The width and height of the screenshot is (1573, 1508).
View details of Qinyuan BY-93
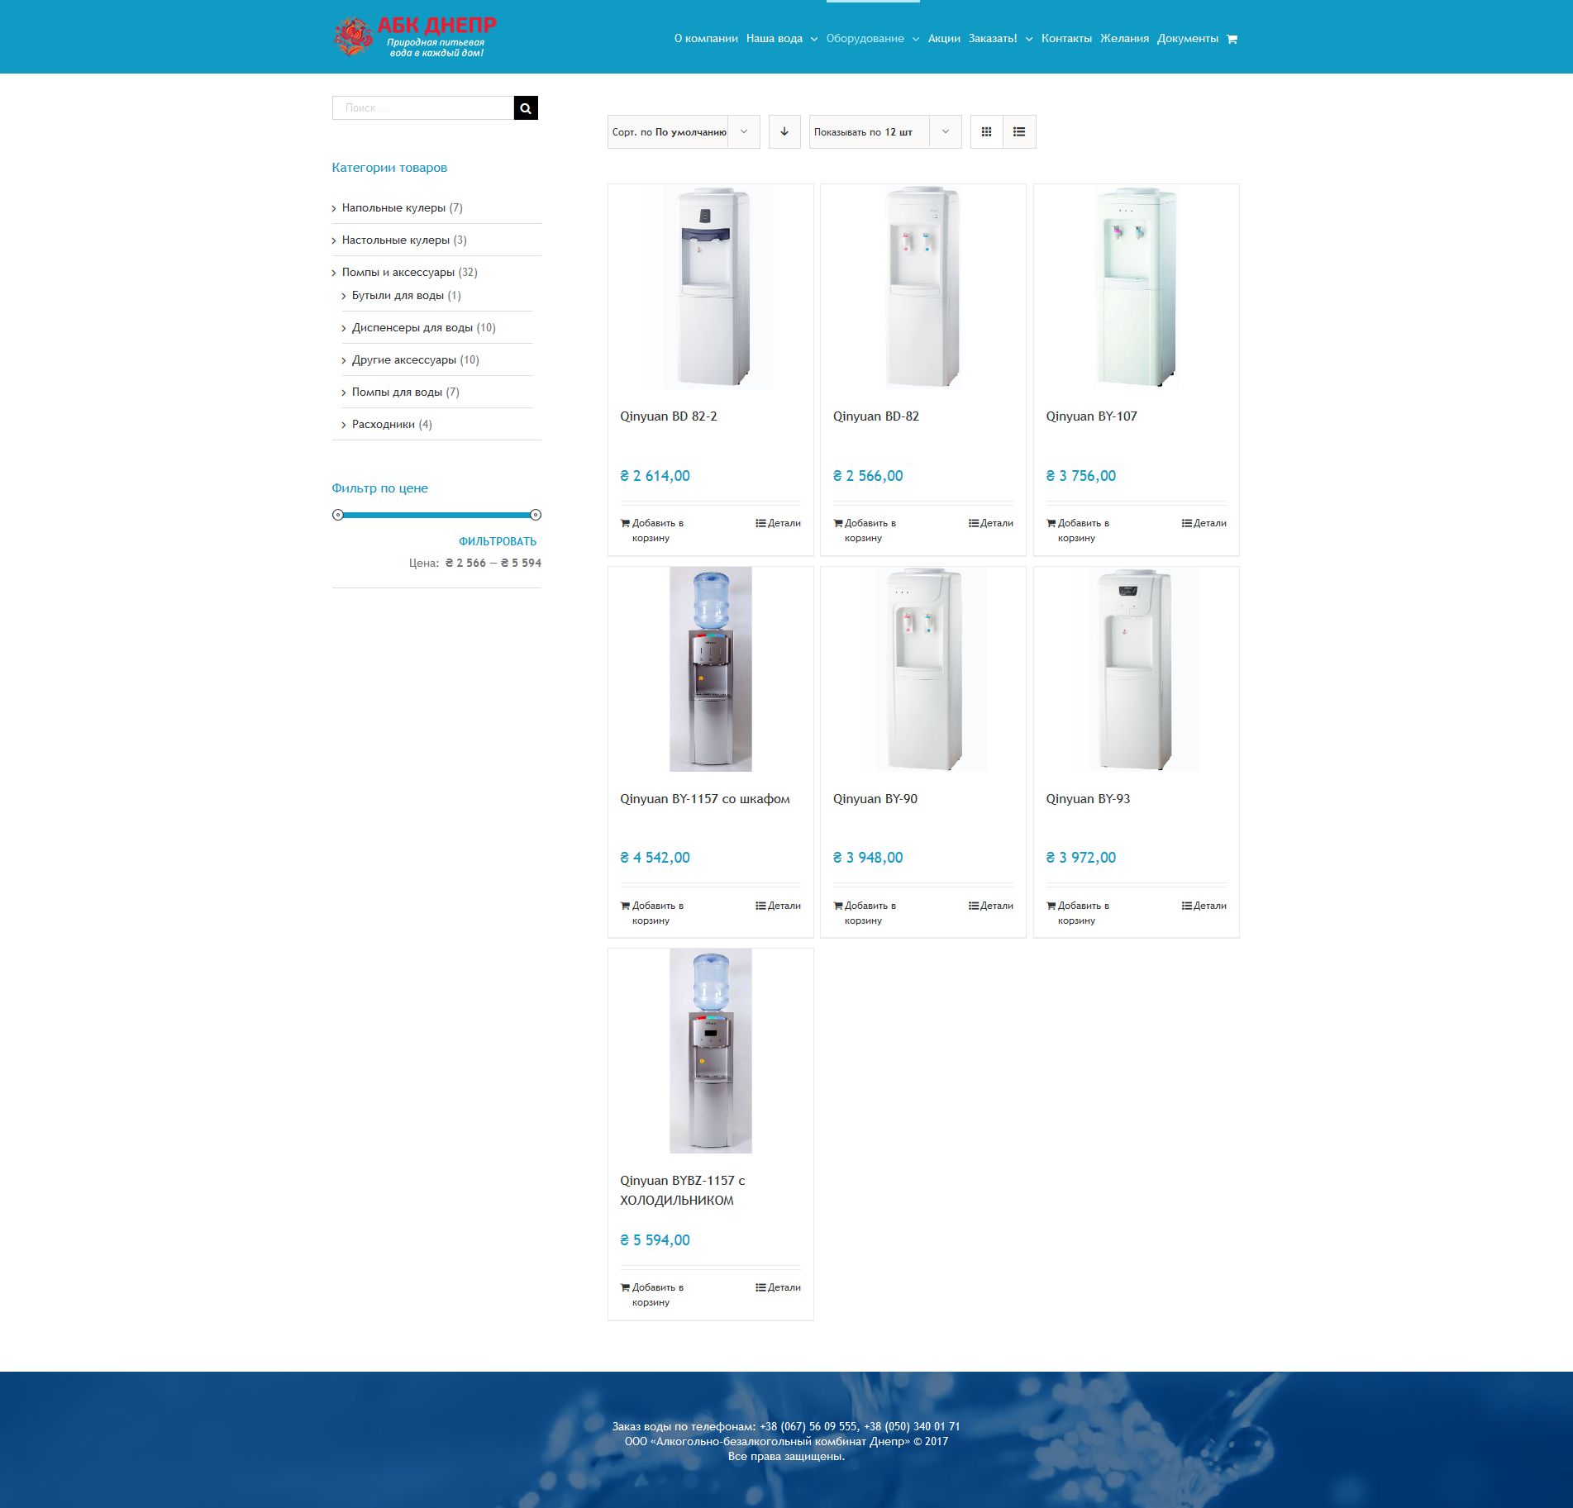(1204, 906)
